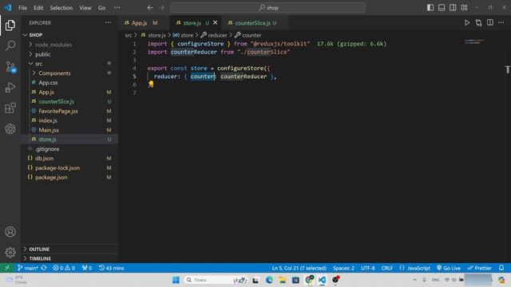Toggle the primary side bar layout icon
511x287 pixels.
[x=430, y=7]
